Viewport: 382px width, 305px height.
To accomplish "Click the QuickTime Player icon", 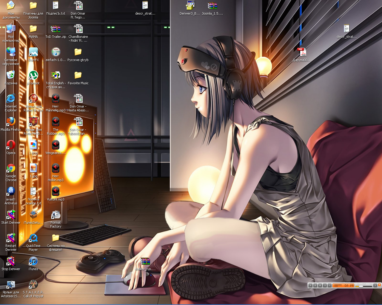I will 33,238.
